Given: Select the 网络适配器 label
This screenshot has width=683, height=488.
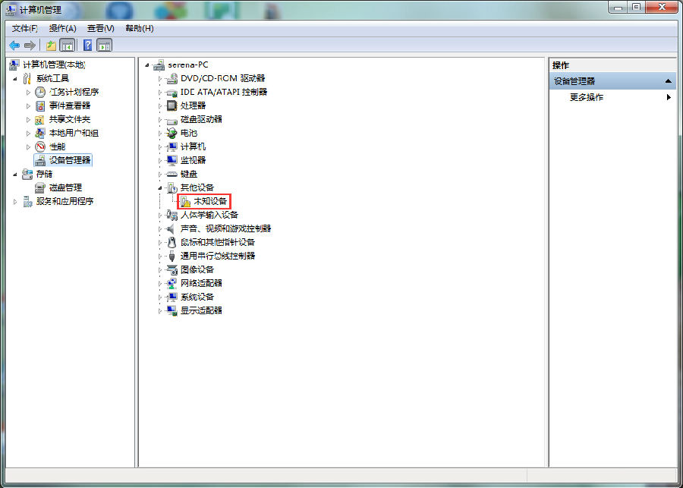Looking at the screenshot, I should 201,283.
